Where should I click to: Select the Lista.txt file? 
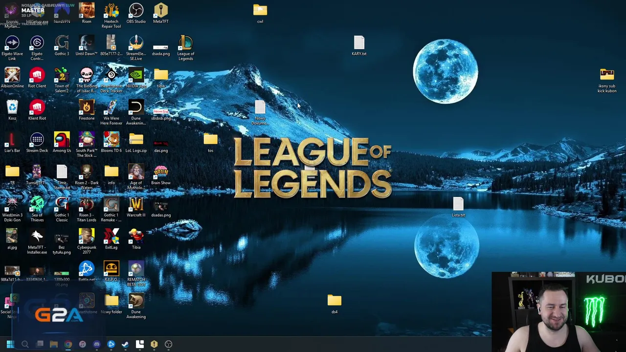pyautogui.click(x=458, y=207)
